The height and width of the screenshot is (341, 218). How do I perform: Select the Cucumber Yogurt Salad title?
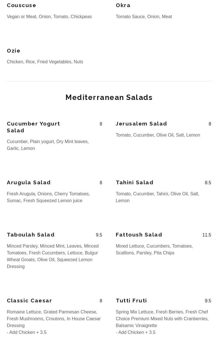(33, 127)
